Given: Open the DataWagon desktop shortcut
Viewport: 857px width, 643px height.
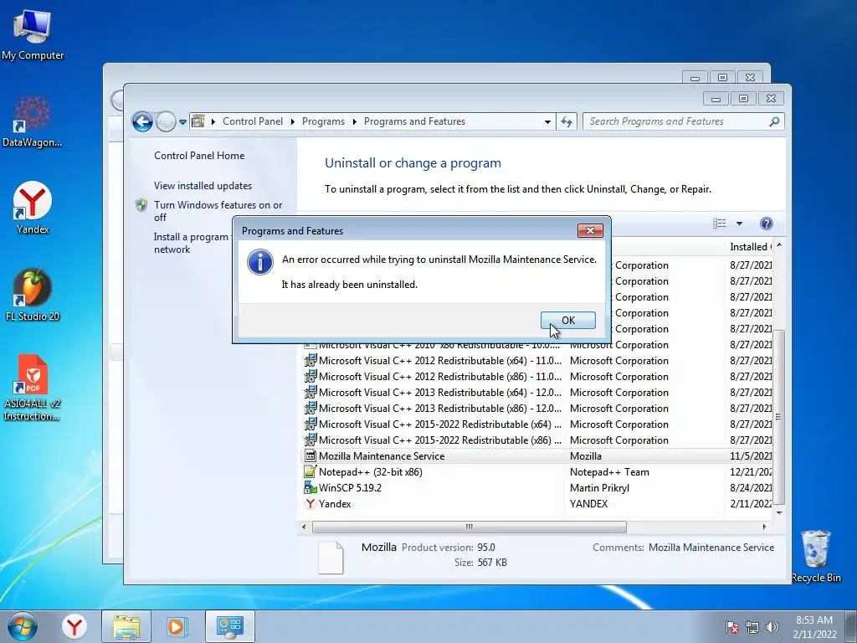Looking at the screenshot, I should (33, 121).
